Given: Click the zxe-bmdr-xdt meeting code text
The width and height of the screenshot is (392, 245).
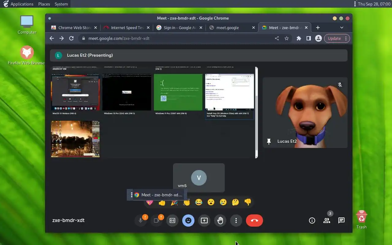Looking at the screenshot, I should point(68,220).
